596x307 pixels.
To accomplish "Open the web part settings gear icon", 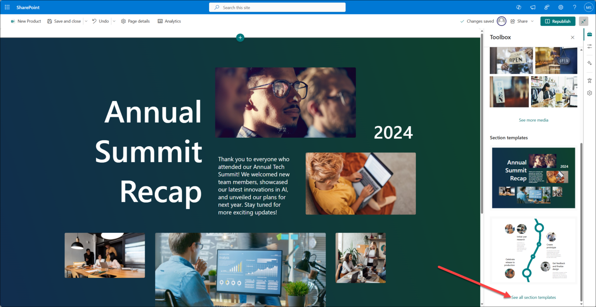I will point(589,92).
